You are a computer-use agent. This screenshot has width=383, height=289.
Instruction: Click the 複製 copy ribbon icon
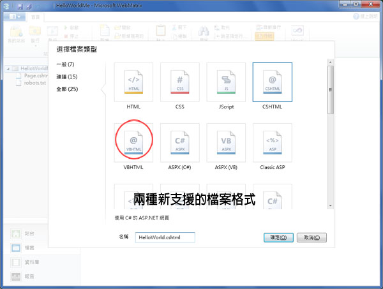coord(179,36)
